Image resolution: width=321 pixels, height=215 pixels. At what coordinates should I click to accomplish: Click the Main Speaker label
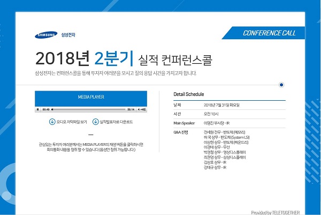click(184, 123)
